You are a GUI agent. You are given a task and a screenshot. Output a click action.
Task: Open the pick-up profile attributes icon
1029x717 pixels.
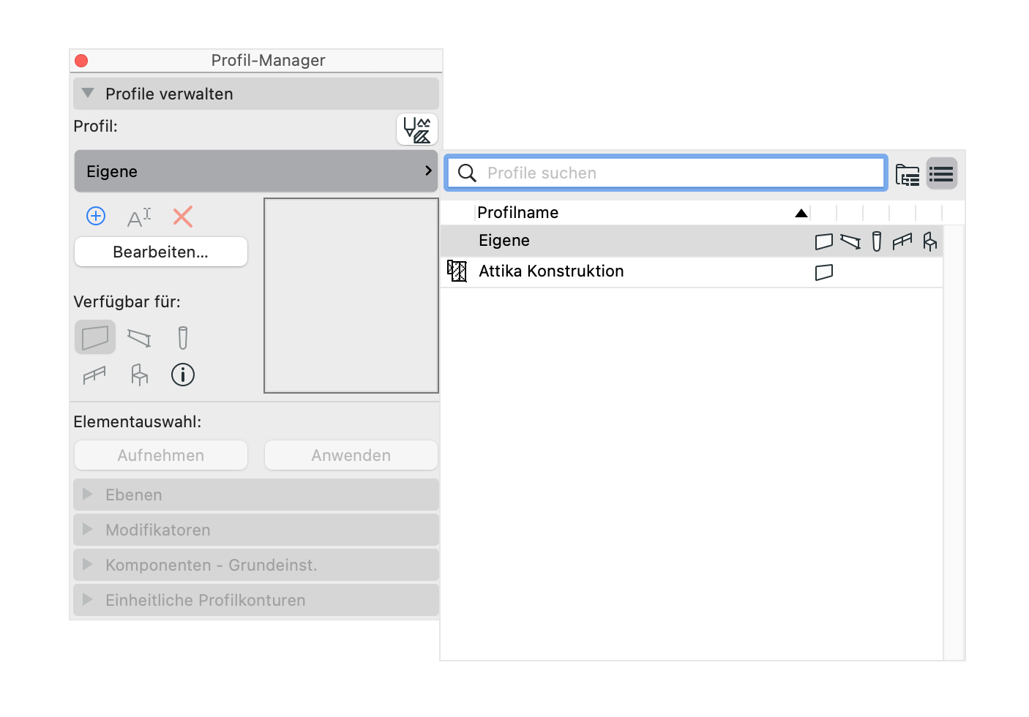coord(417,129)
